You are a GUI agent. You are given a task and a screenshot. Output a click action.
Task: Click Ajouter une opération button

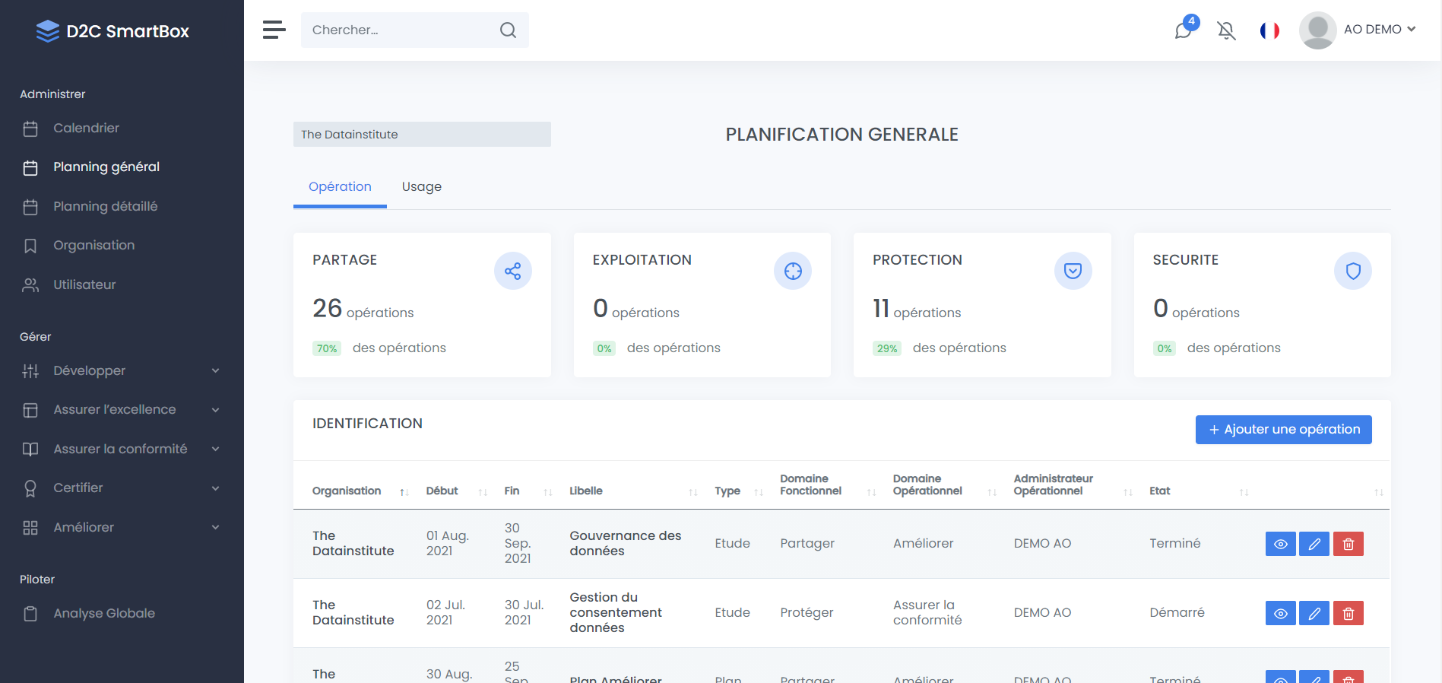[1283, 430]
